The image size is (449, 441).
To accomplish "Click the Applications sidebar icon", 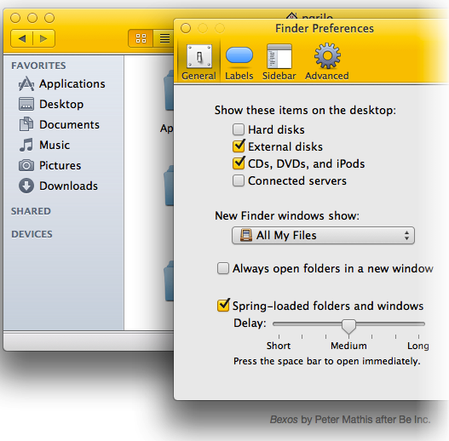I will (26, 83).
